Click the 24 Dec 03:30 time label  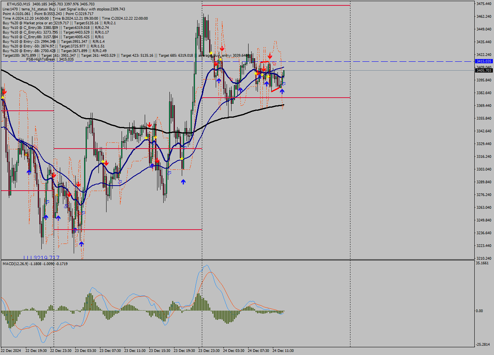pos(233,351)
